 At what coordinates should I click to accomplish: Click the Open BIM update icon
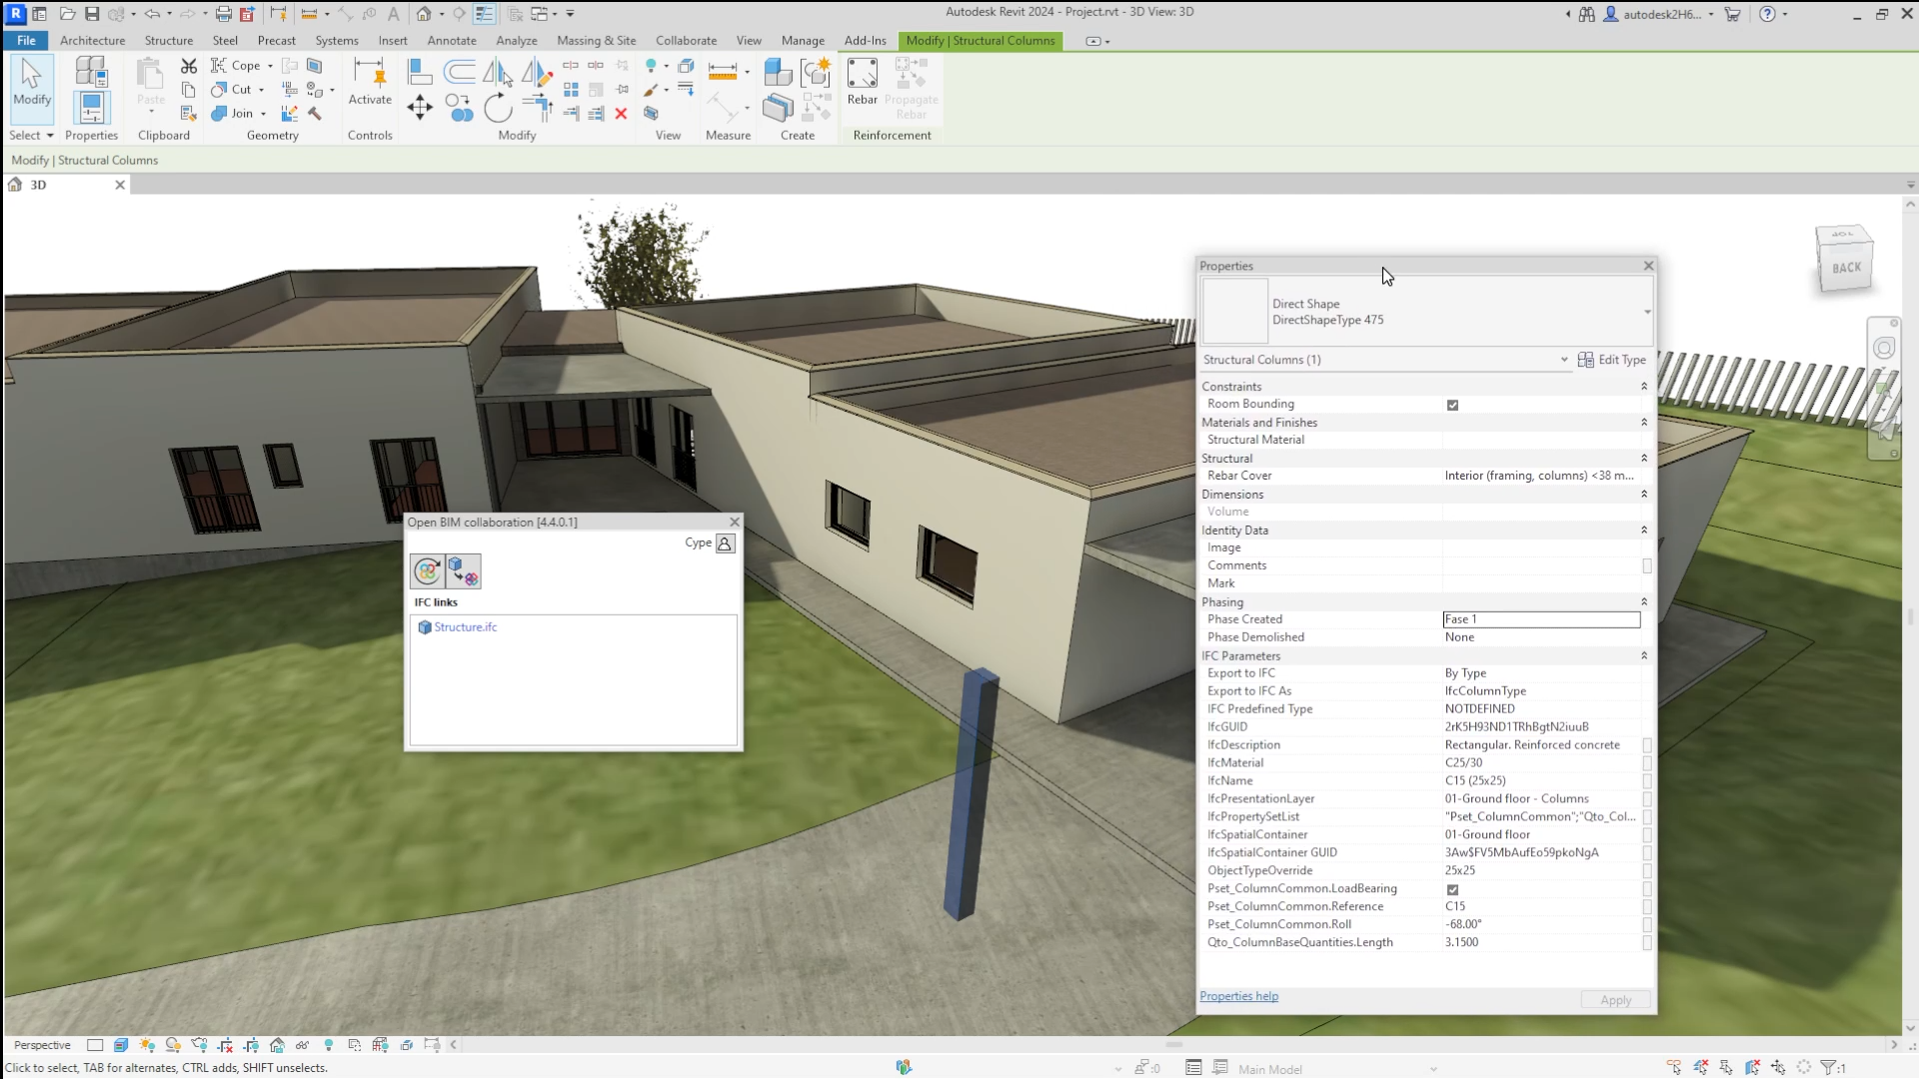coord(427,570)
